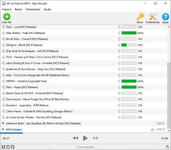Screen dimensions: 171x150
Task: Play the Unknown Brain - Say Goodbye track
Action: tap(3, 123)
